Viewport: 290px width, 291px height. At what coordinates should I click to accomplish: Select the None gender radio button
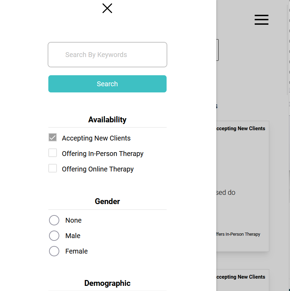[54, 220]
